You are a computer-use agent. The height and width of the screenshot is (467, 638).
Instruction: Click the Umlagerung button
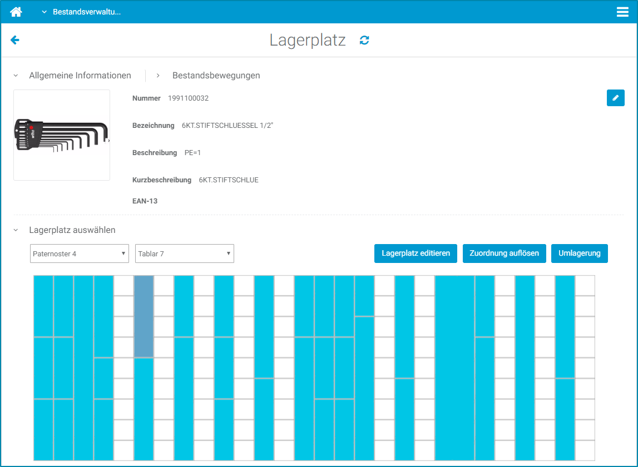(x=580, y=254)
